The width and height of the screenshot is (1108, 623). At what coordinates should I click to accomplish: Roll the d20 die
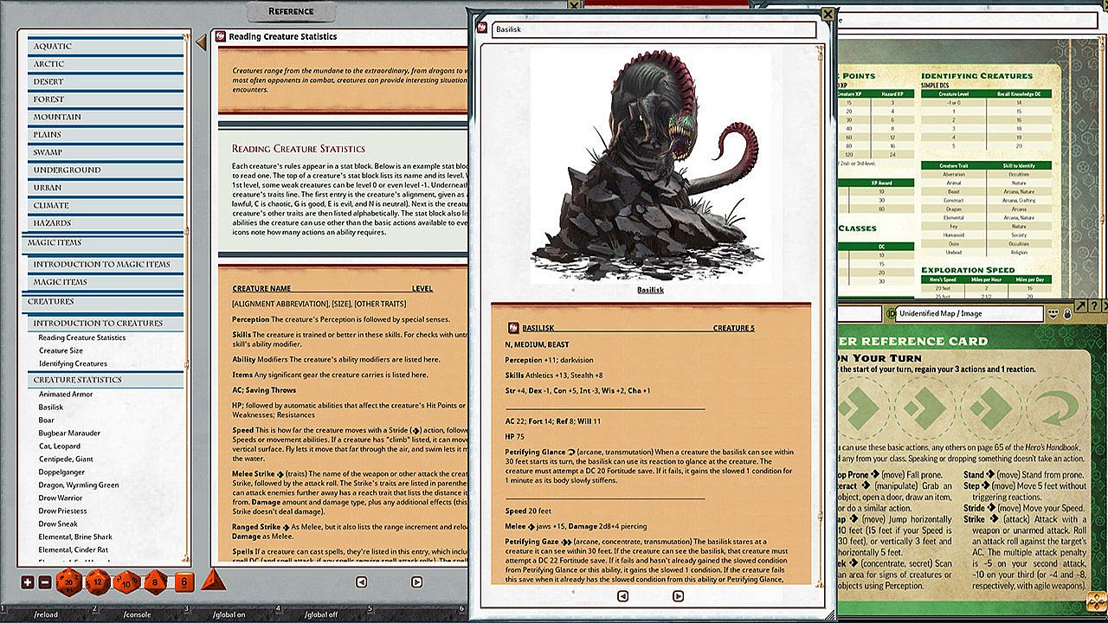68,582
